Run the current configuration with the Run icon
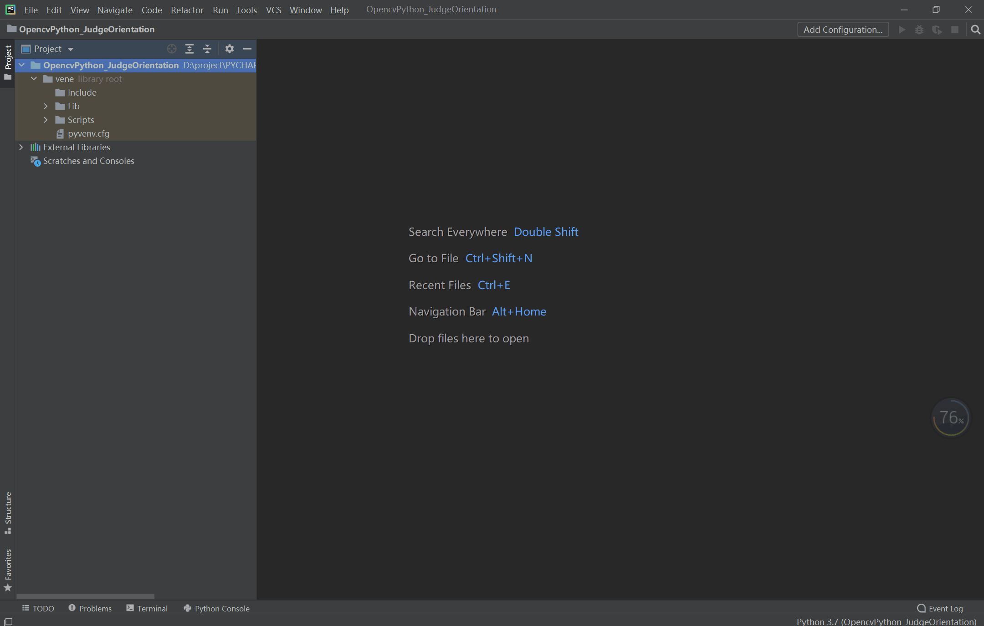The height and width of the screenshot is (626, 984). [902, 29]
